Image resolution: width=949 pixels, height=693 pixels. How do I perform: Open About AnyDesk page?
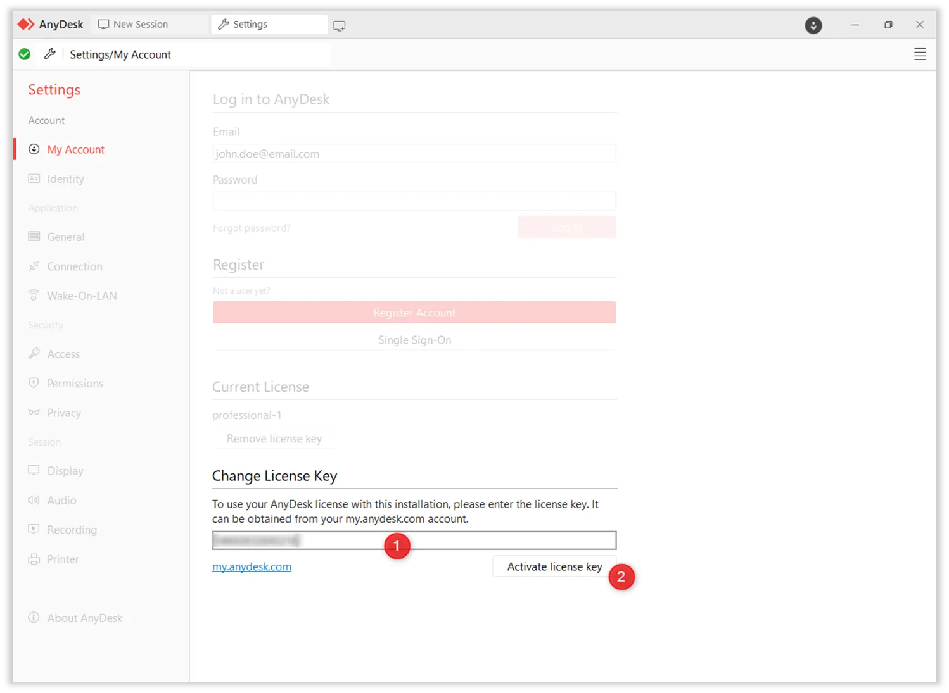tap(84, 618)
